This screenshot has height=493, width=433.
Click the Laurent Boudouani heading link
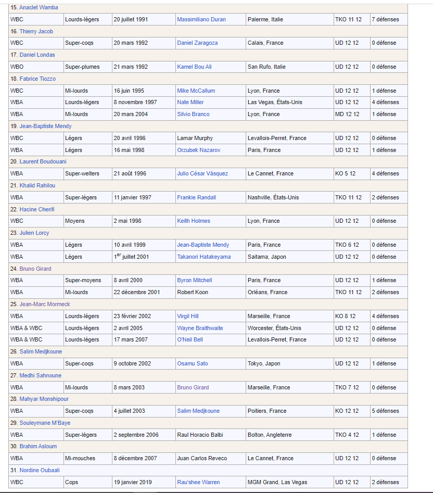tap(43, 161)
